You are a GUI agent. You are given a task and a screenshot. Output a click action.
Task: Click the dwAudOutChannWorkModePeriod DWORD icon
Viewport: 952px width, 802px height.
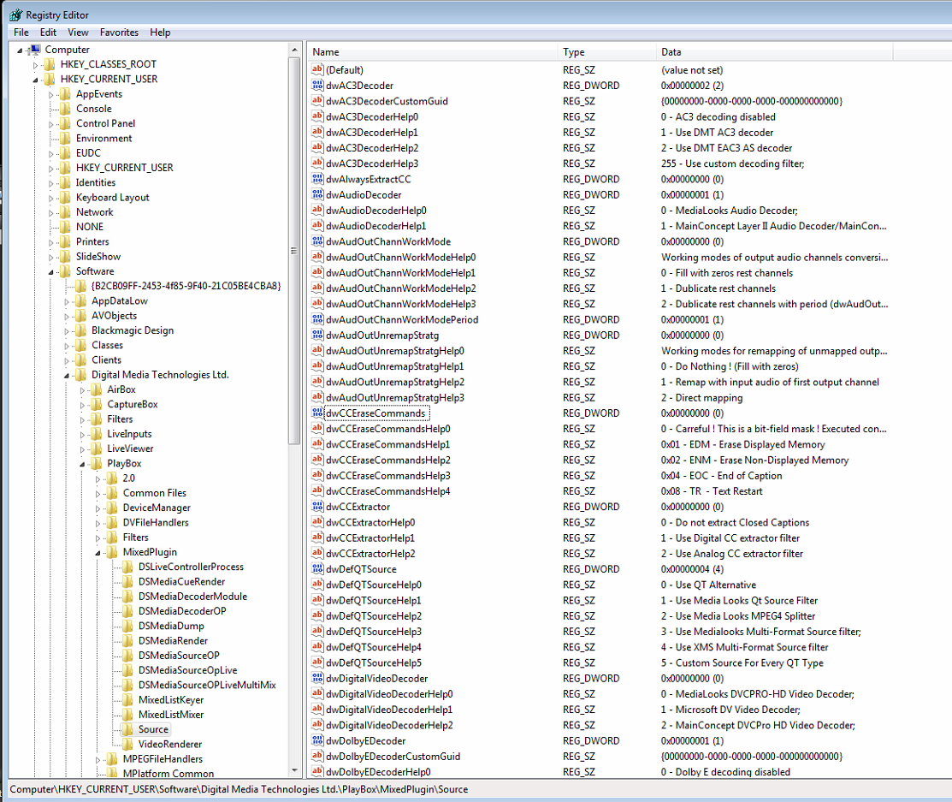click(317, 319)
